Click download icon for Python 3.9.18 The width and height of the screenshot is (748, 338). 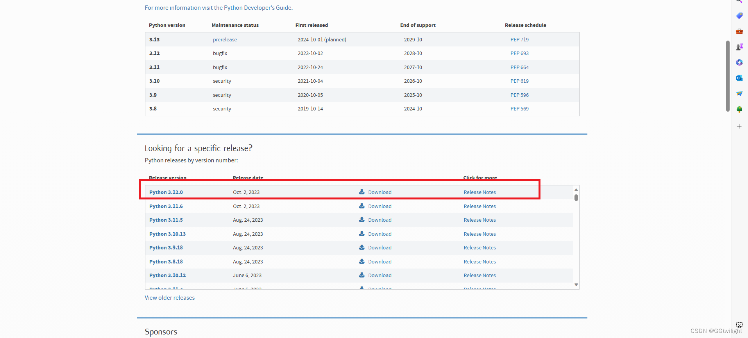point(362,247)
